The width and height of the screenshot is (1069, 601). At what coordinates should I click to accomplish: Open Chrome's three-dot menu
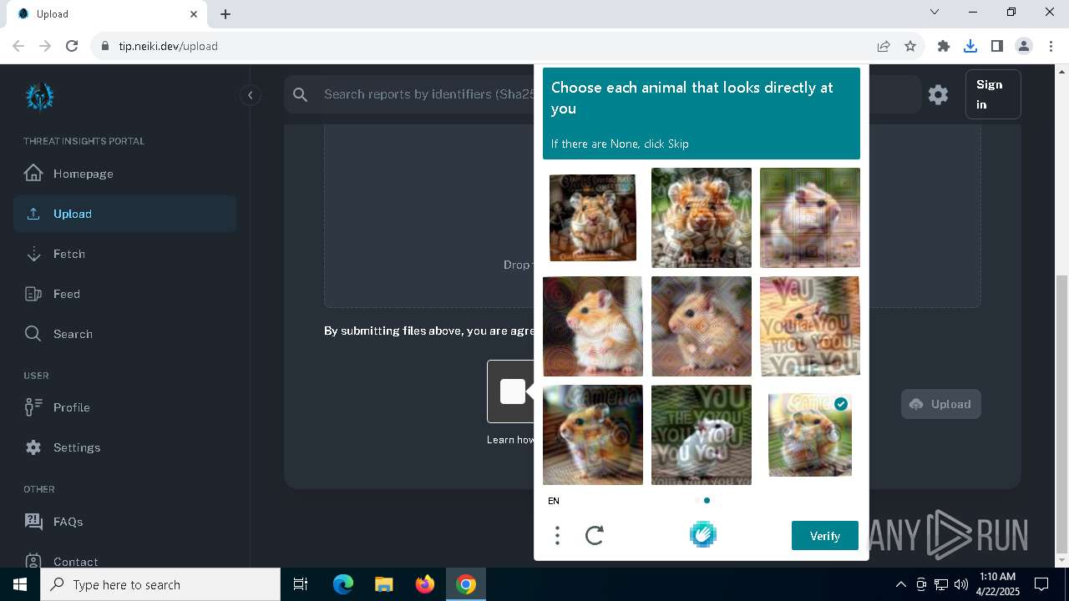click(1051, 46)
